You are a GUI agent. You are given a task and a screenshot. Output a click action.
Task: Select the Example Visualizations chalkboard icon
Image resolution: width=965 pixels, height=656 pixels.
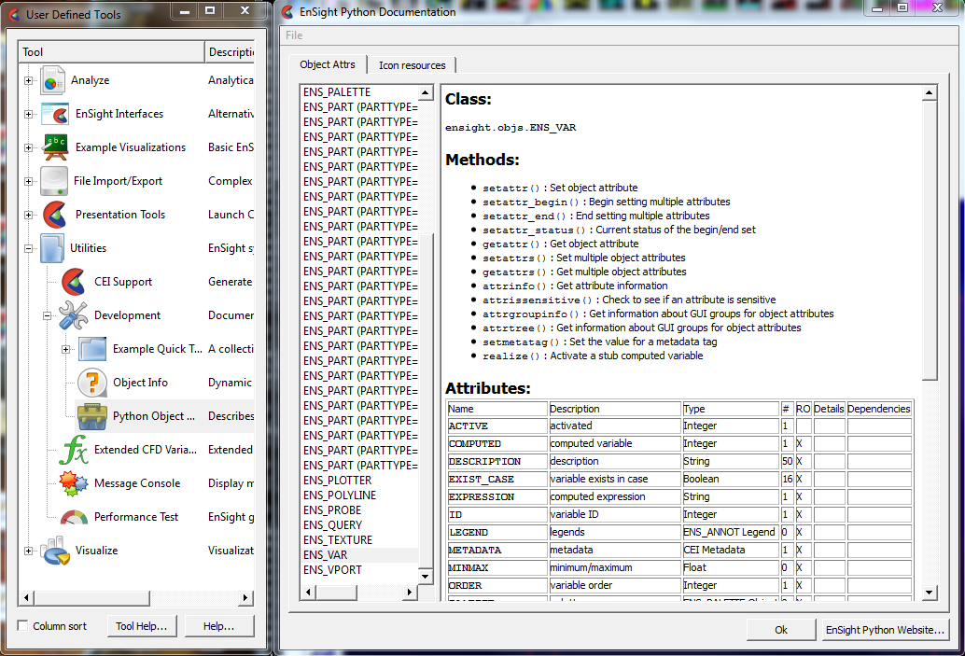click(55, 147)
